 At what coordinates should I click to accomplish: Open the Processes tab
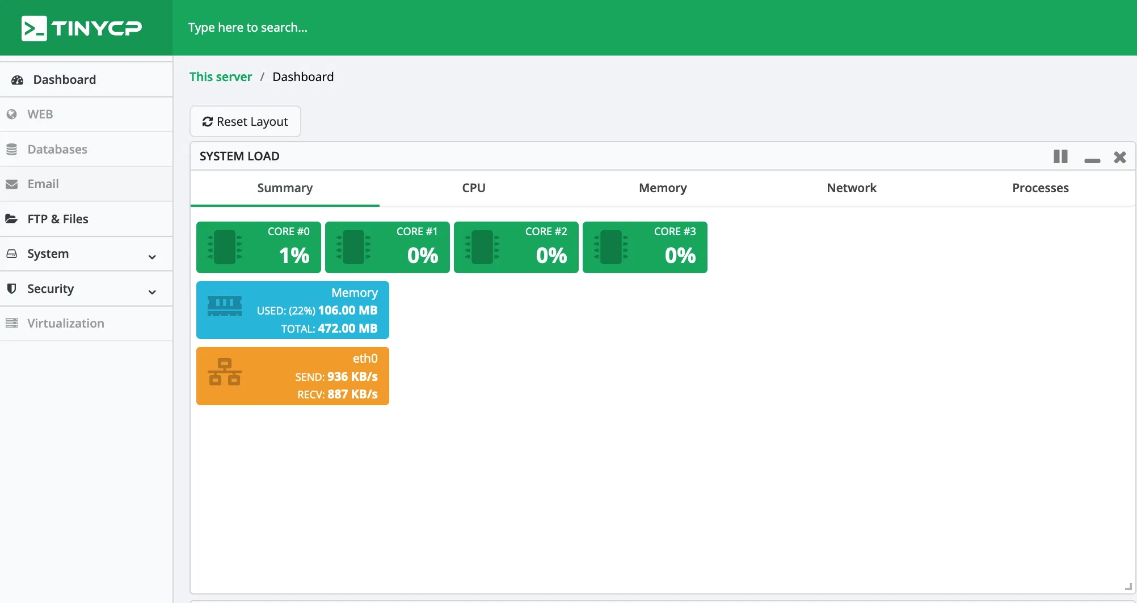click(1041, 188)
